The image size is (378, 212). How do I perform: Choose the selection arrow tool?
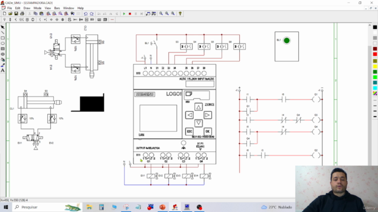coord(2,27)
